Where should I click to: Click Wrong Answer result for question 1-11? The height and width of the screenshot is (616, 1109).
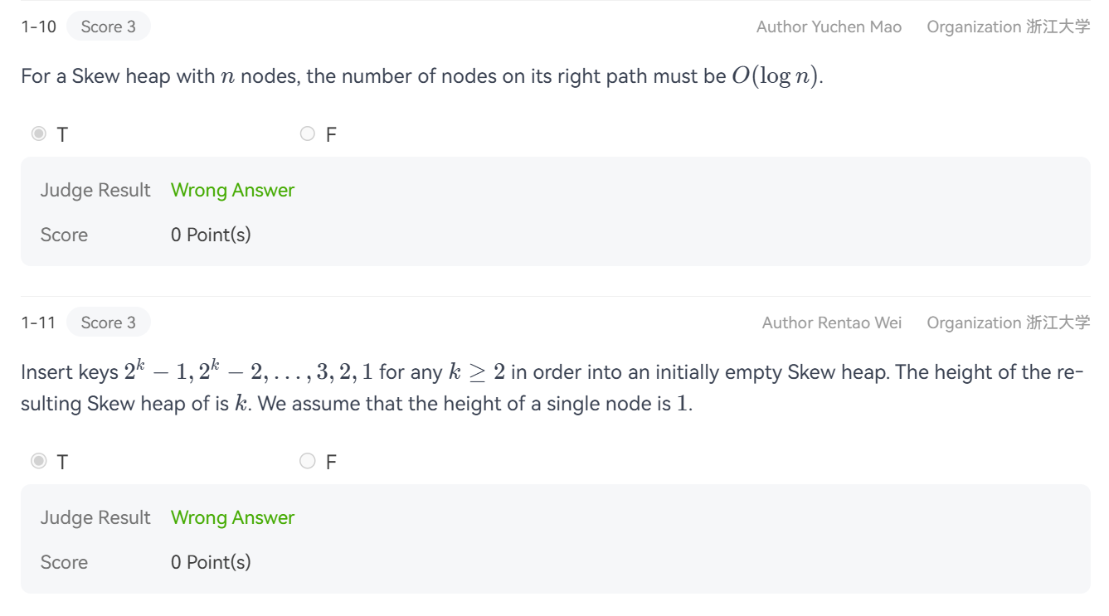tap(232, 517)
